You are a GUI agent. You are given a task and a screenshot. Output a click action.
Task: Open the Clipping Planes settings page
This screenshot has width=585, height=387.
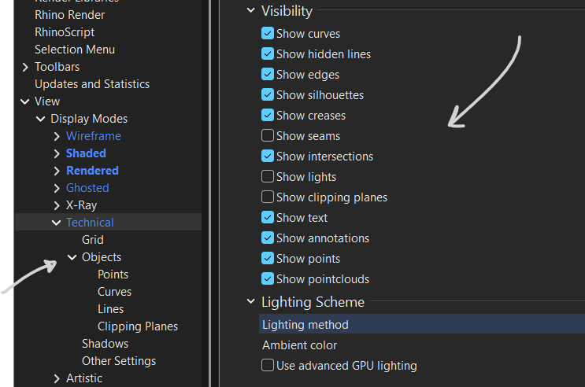click(138, 326)
